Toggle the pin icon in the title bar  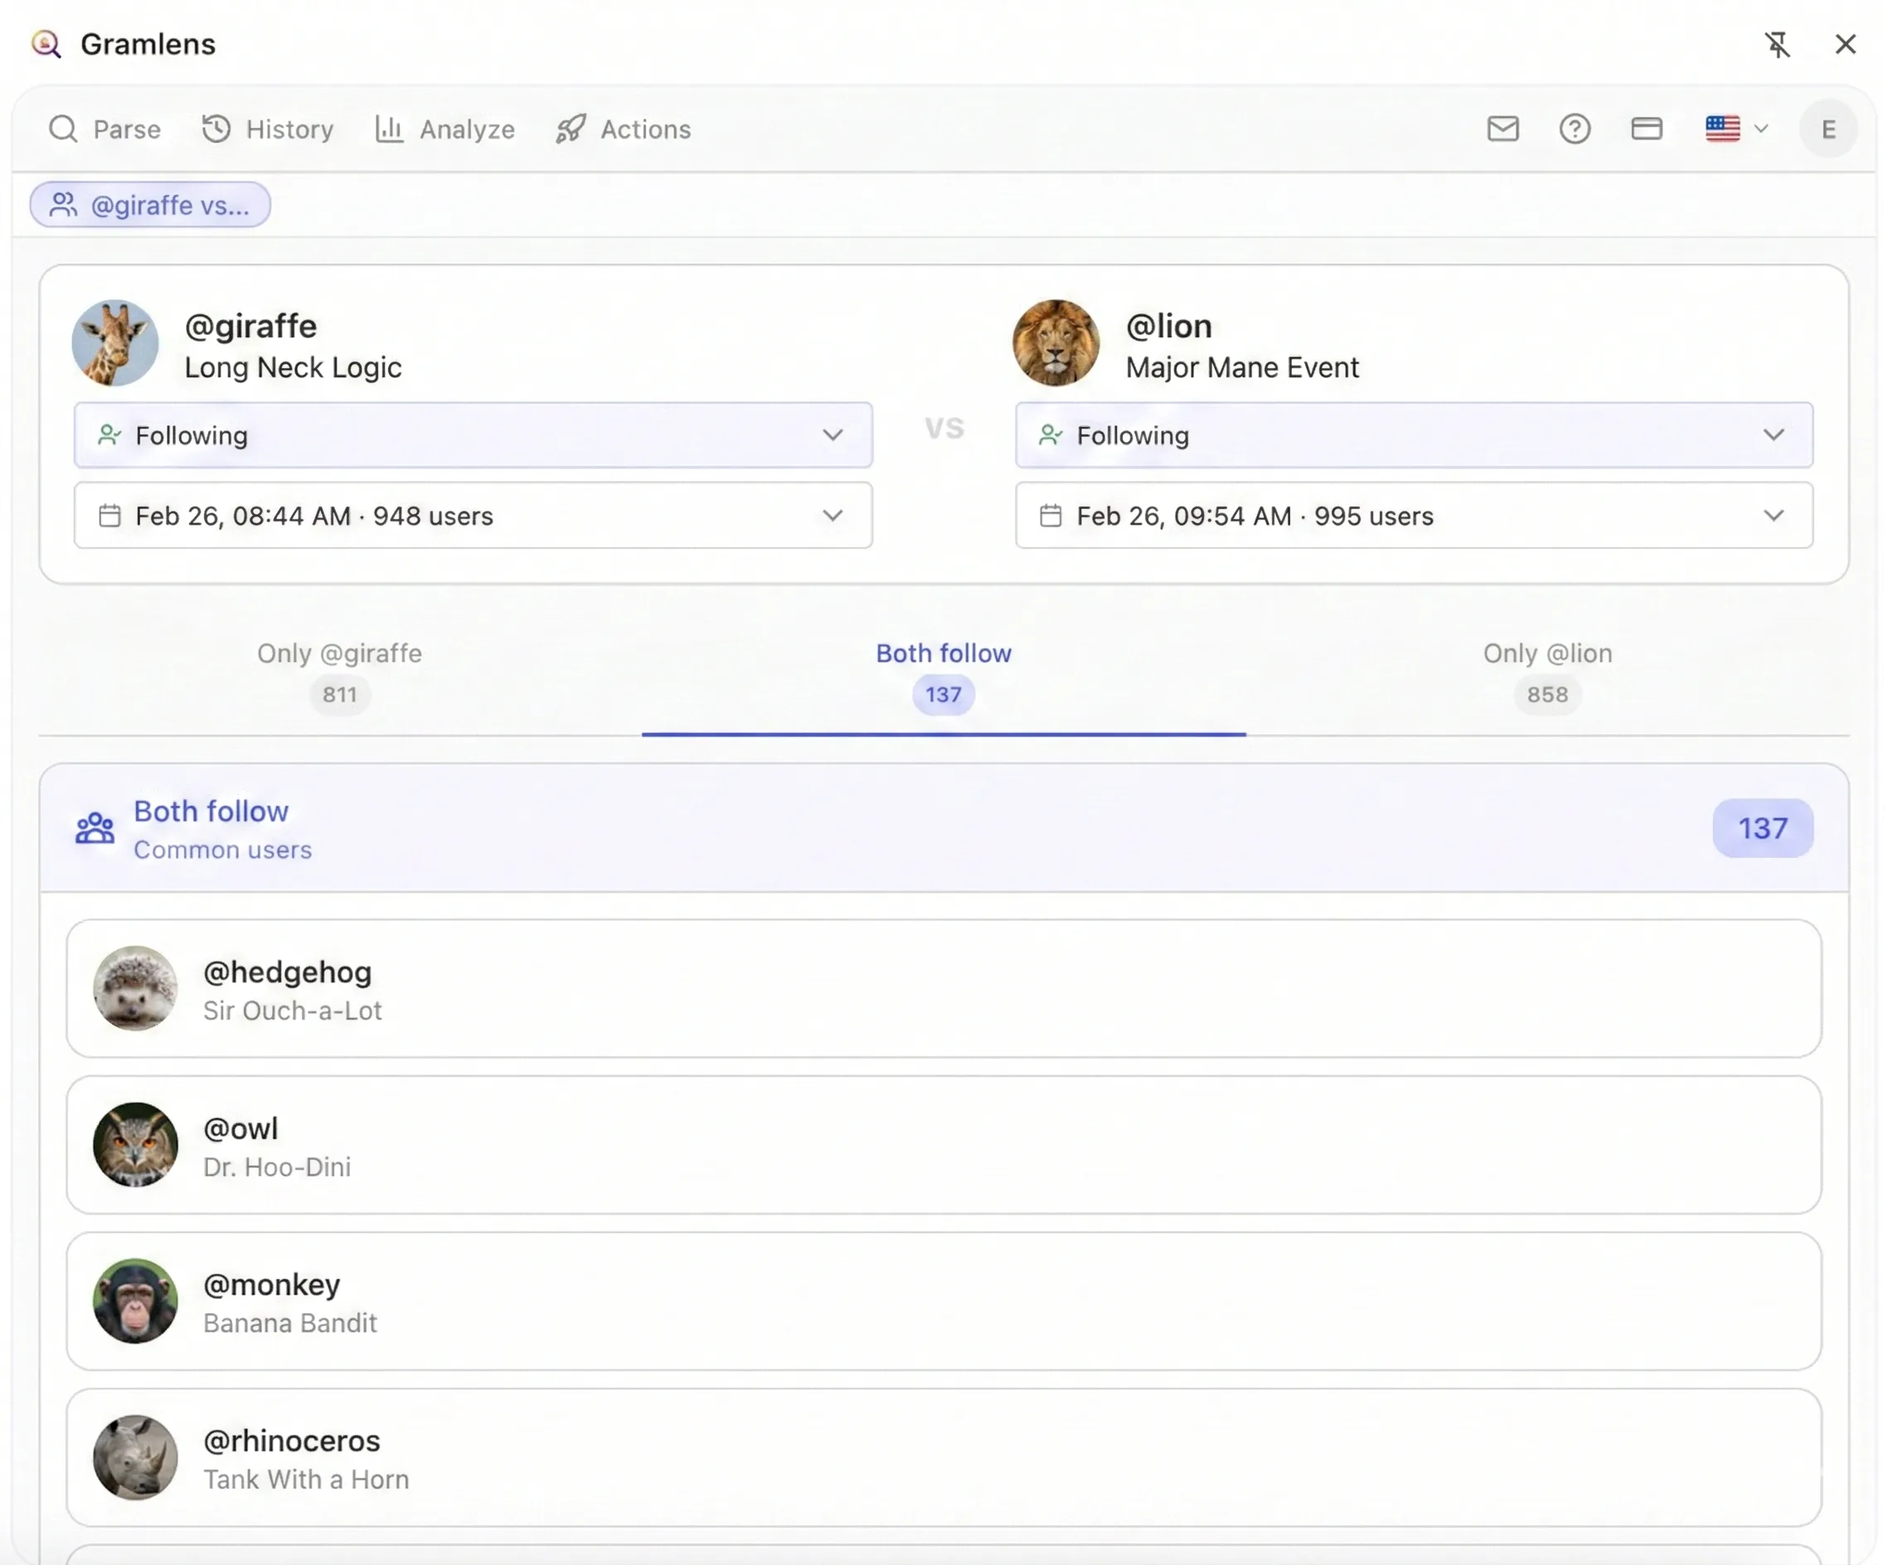pos(1777,44)
